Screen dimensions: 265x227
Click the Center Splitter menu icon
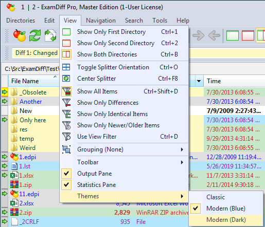coord(66,79)
